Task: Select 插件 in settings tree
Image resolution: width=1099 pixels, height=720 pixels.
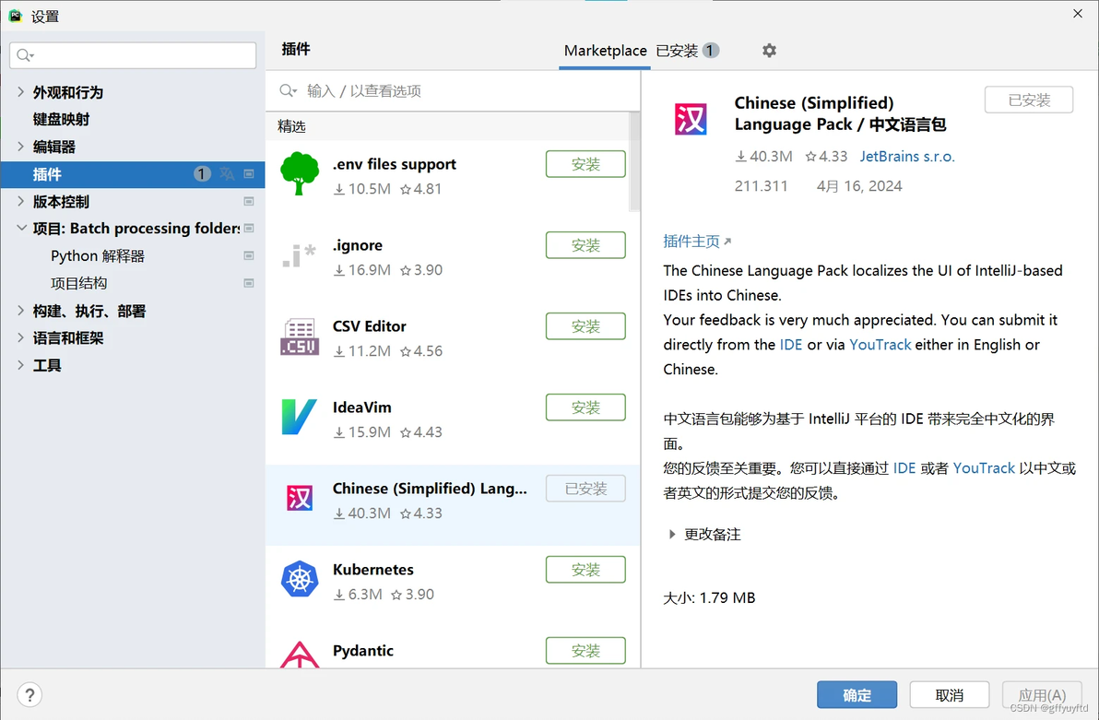Action: 133,174
